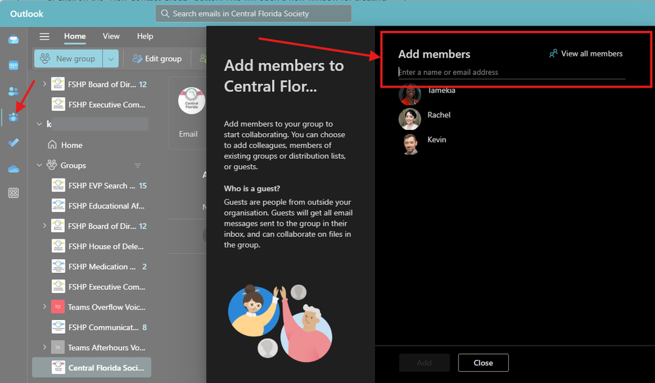Click Kevin's profile photo
This screenshot has height=383, width=655.
pos(409,144)
